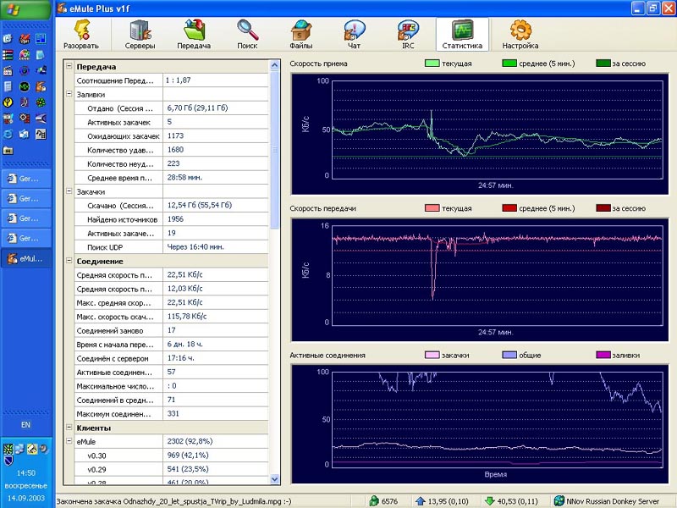The width and height of the screenshot is (677, 508).
Task: Open the first Ger... taskbar window
Action: [26, 179]
